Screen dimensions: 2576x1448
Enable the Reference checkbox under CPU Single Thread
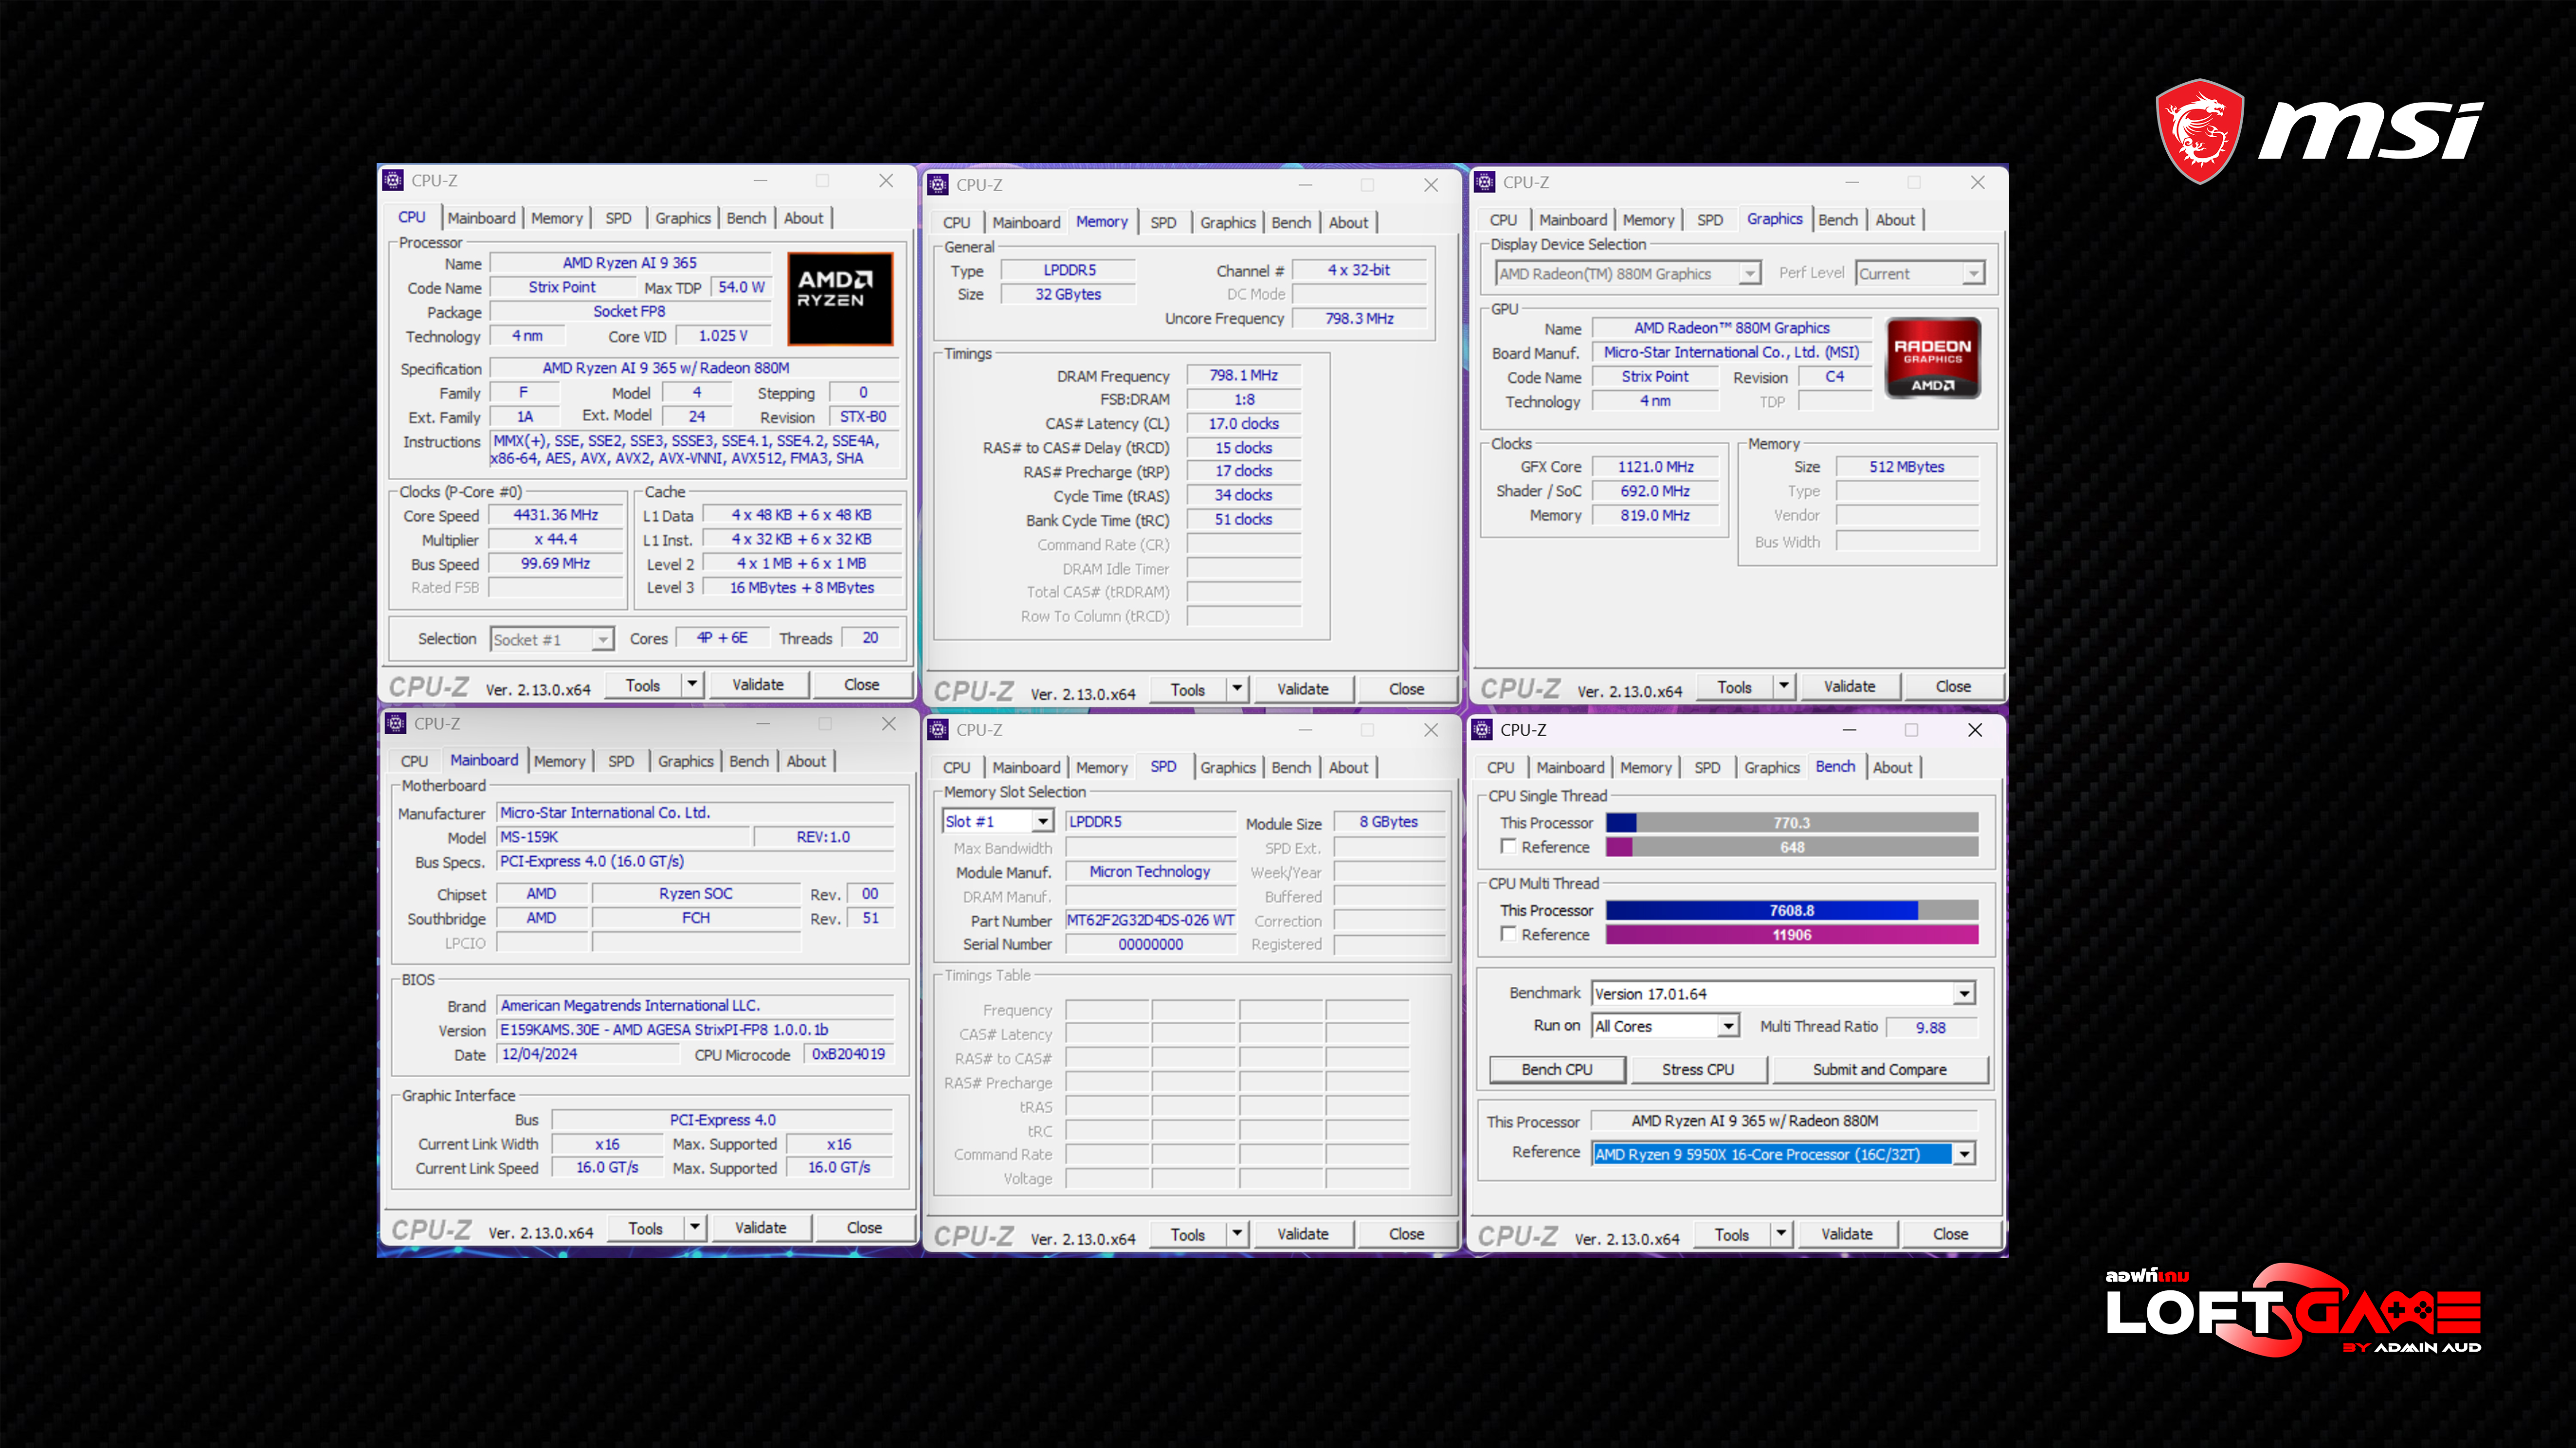point(1508,847)
